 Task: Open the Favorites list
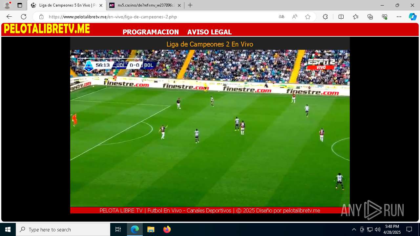[356, 17]
